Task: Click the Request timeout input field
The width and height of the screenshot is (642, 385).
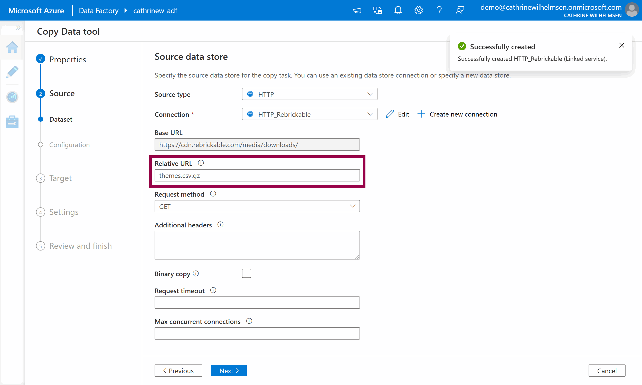Action: click(x=257, y=303)
